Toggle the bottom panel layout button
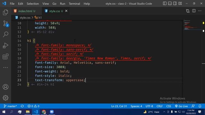This screenshot has width=205, height=115. click(170, 4)
